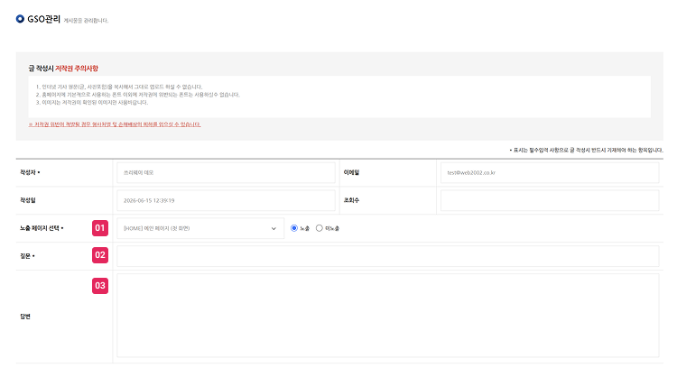Select the 미노출 radio button
The width and height of the screenshot is (677, 386).
(319, 228)
